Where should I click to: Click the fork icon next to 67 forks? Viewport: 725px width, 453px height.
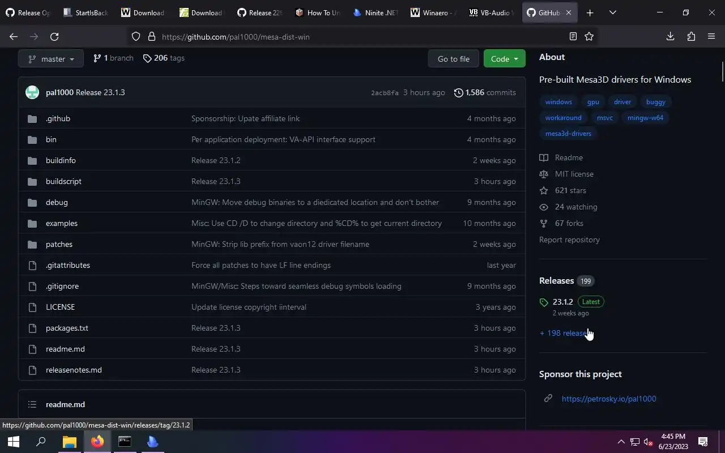coord(544,223)
